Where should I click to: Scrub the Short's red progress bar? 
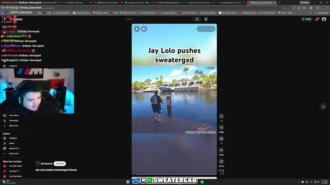(x=174, y=174)
